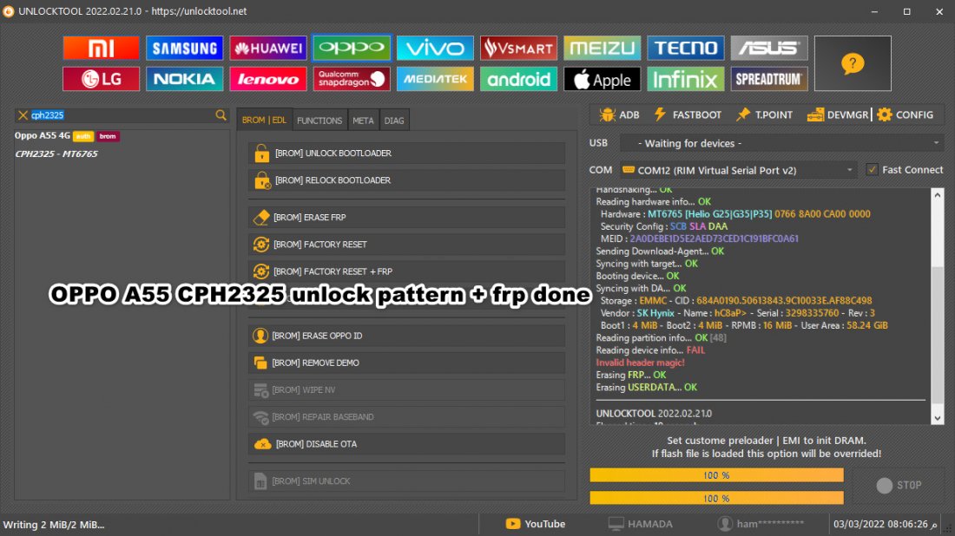Select the Infinix brand icon

pos(685,79)
